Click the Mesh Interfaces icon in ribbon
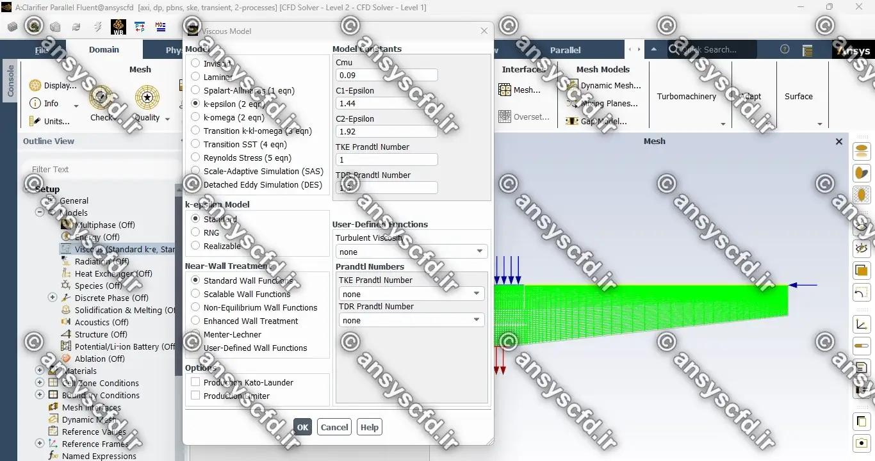 pyautogui.click(x=505, y=90)
